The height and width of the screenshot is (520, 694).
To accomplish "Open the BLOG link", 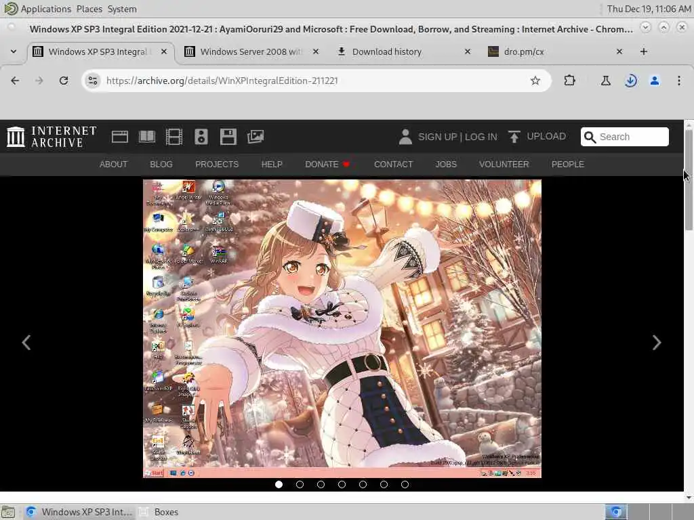I will (161, 164).
